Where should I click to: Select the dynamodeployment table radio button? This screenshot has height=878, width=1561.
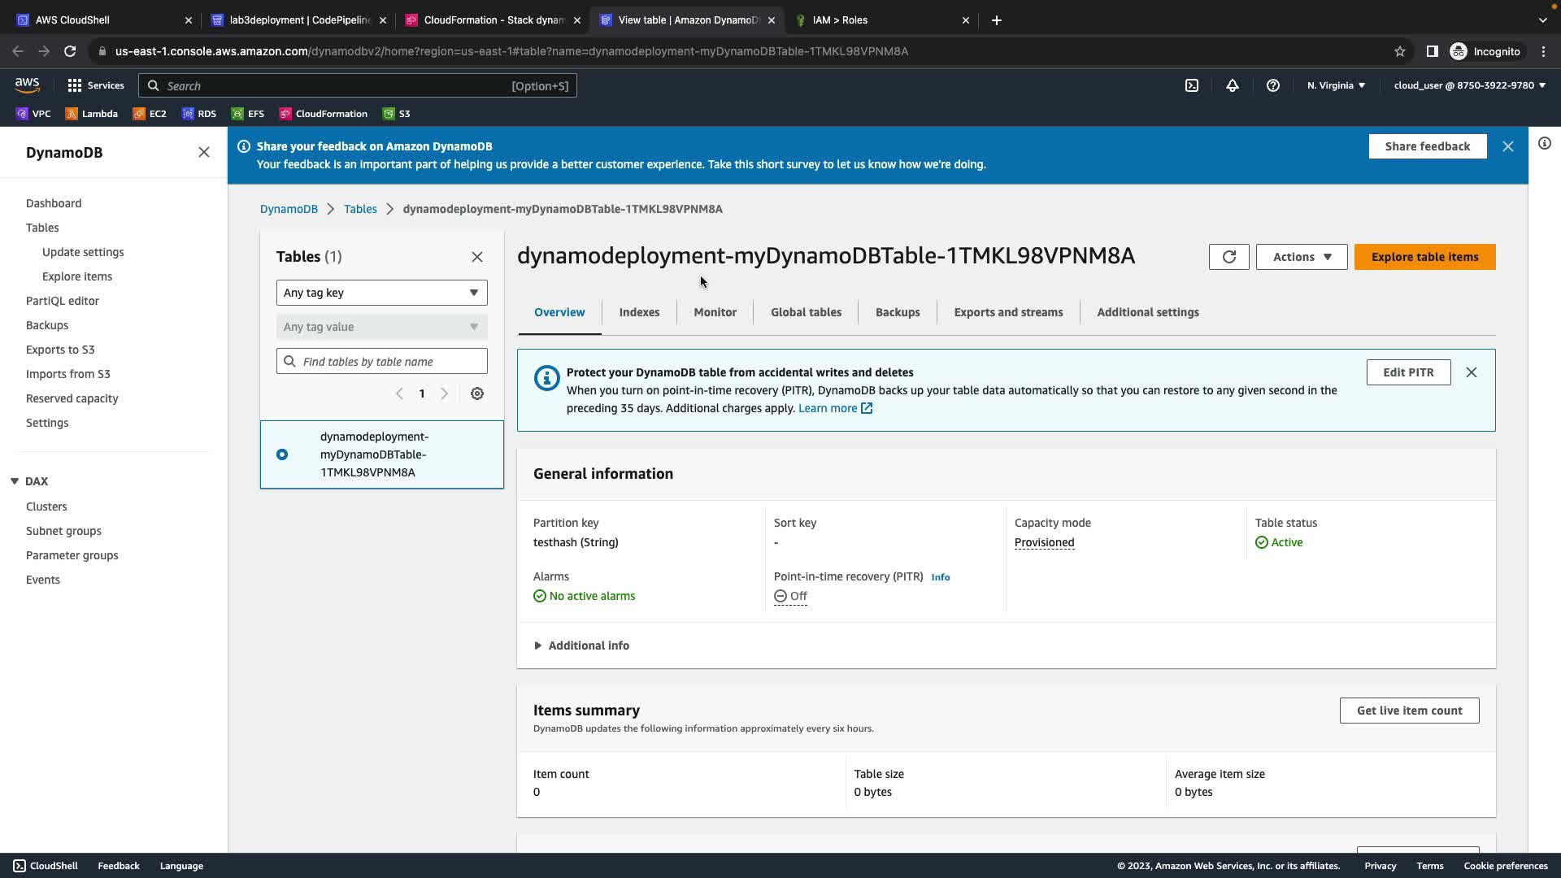(282, 454)
